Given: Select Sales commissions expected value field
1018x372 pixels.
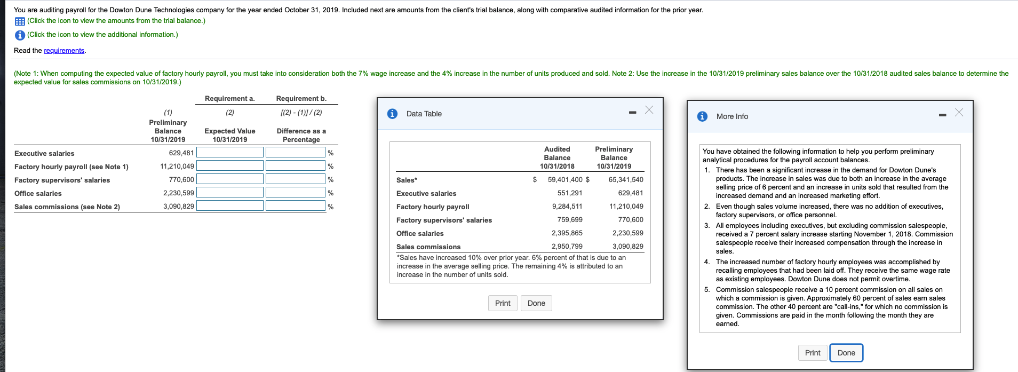Looking at the screenshot, I should [x=230, y=206].
